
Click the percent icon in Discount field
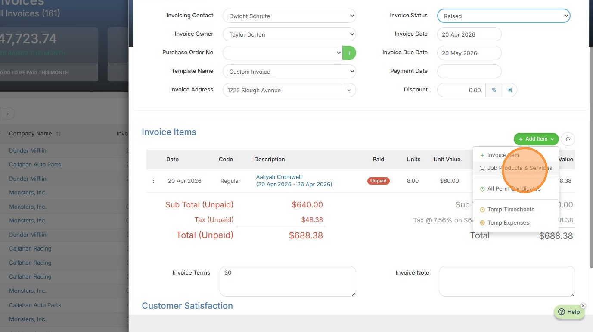coord(494,90)
